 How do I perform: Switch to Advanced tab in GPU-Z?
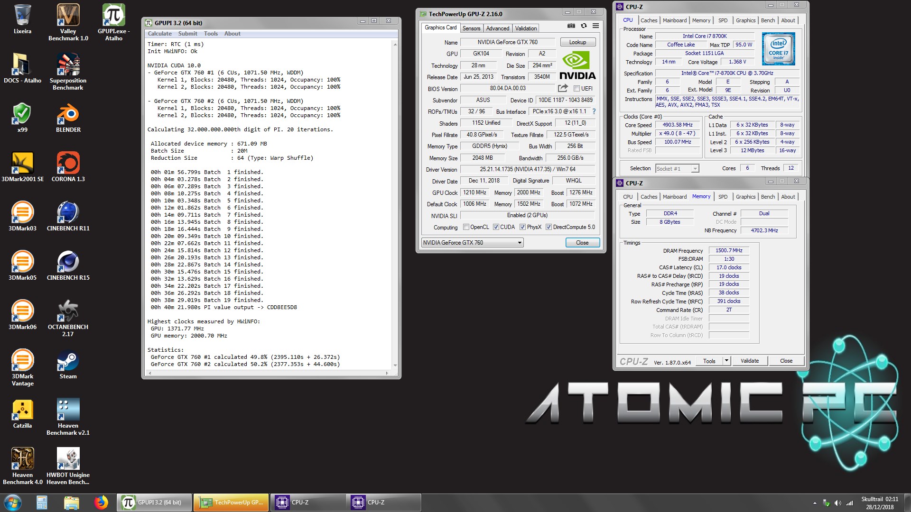(x=497, y=28)
